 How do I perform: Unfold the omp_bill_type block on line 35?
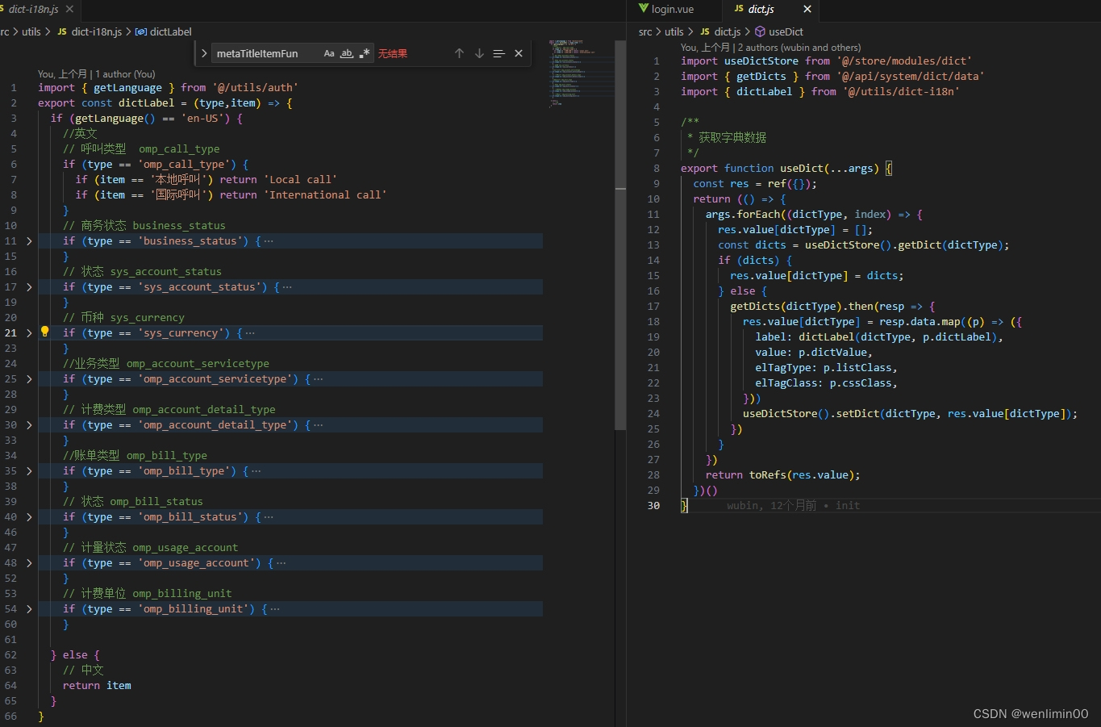[x=30, y=471]
